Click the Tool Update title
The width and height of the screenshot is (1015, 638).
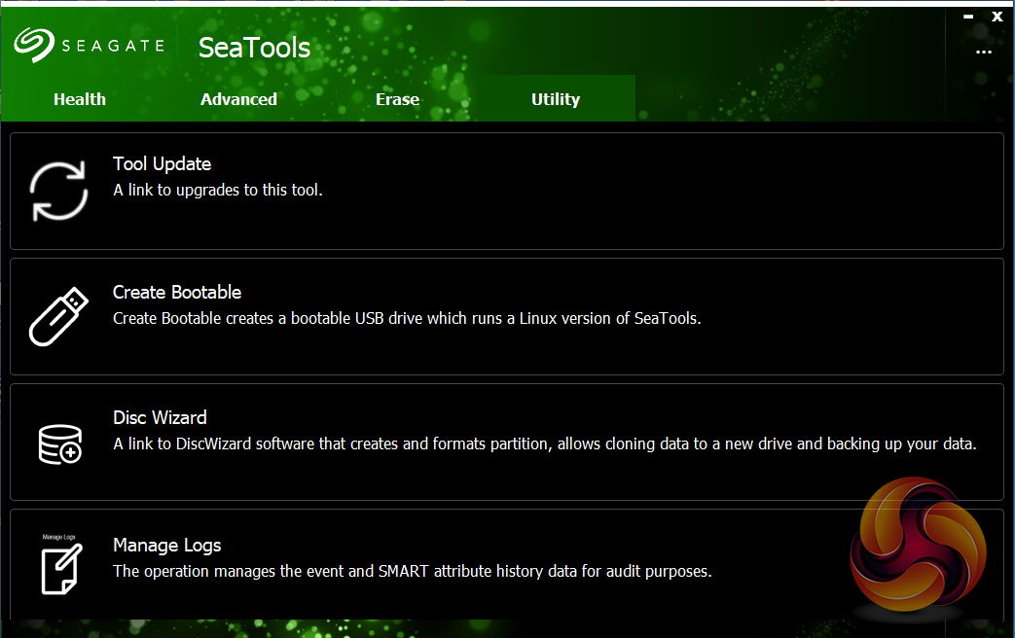(162, 164)
